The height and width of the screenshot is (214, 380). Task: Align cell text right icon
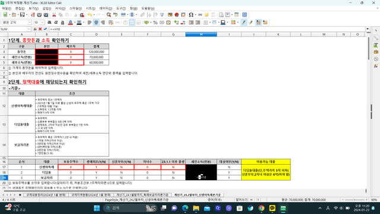click(x=103, y=23)
